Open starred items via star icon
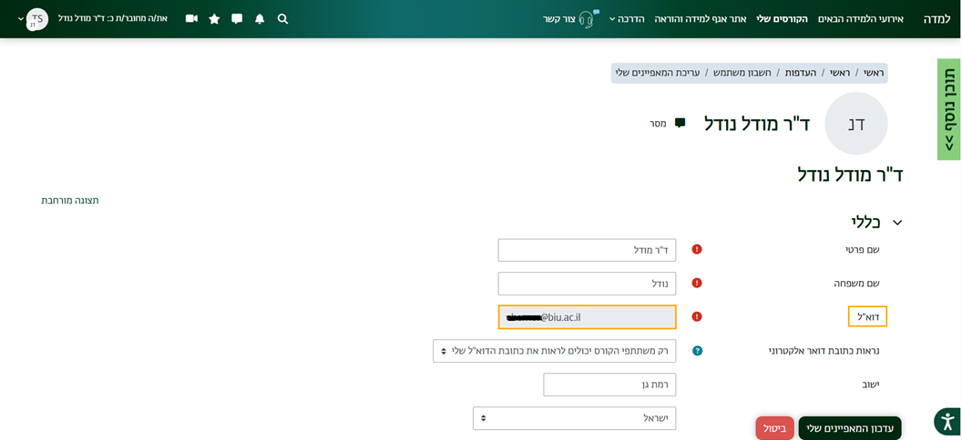The width and height of the screenshot is (962, 440). point(214,19)
